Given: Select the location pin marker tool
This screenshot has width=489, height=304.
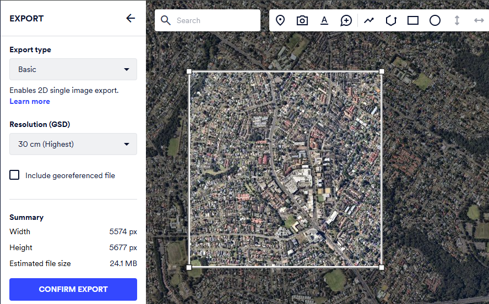Looking at the screenshot, I should pyautogui.click(x=280, y=20).
